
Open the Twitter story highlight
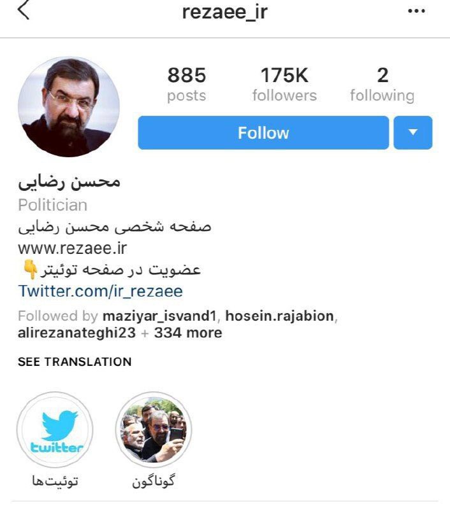pyautogui.click(x=55, y=430)
